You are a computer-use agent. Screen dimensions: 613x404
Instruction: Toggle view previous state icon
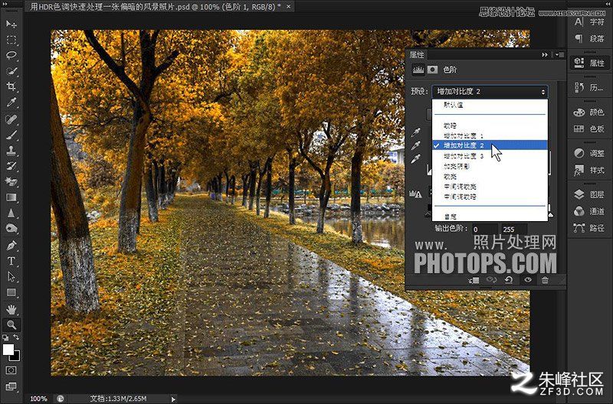click(x=491, y=280)
